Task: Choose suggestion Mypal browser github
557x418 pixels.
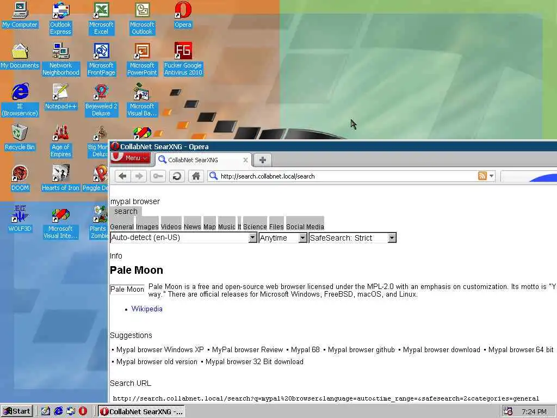Action: [361, 350]
